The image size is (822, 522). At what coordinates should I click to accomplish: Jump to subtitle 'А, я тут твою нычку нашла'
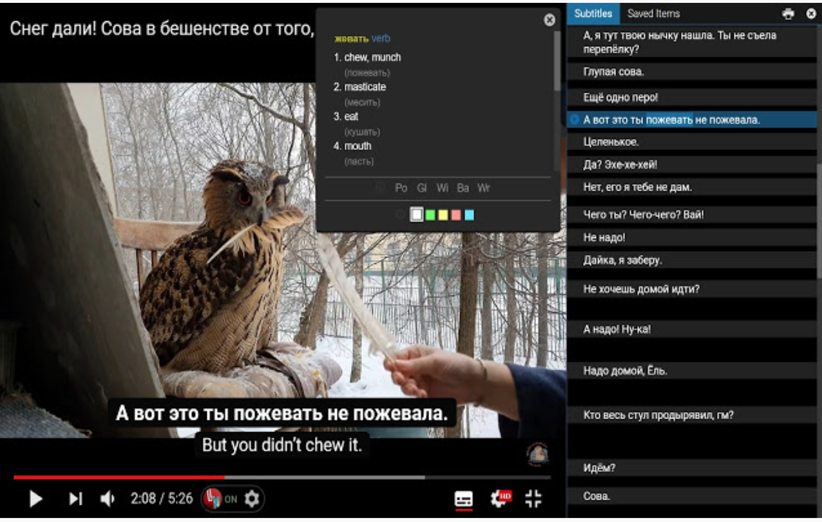point(691,42)
